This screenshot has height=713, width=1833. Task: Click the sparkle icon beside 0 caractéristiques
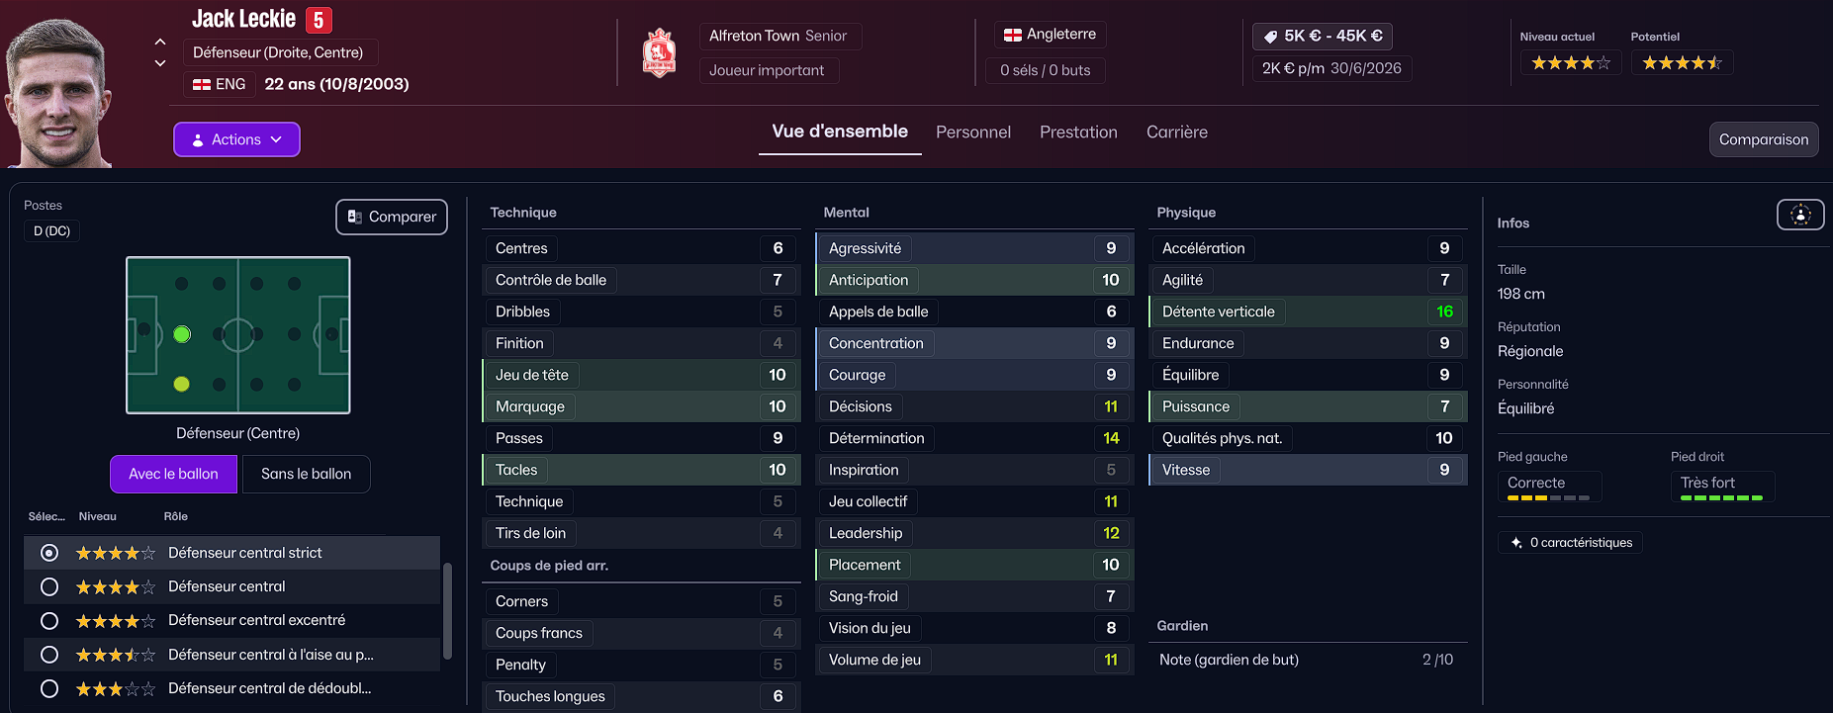(x=1516, y=543)
